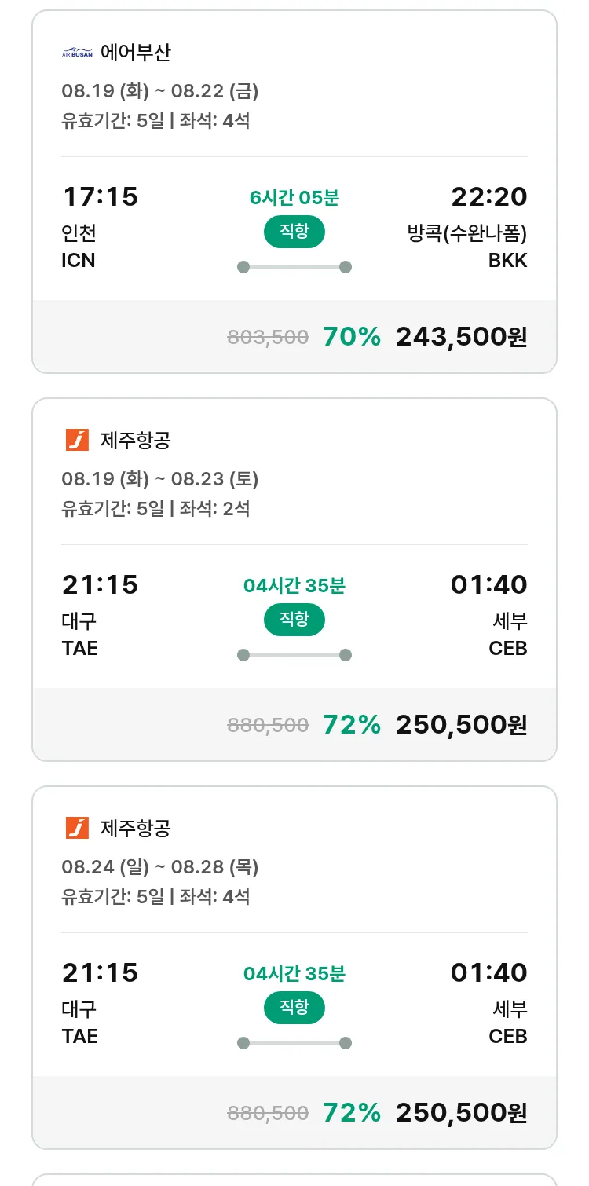Click the 08.24 (일) ~ 08.28 (목) date range

(159, 867)
